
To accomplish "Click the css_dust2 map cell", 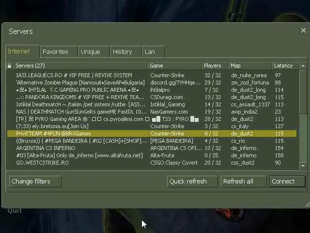I will click(243, 163).
